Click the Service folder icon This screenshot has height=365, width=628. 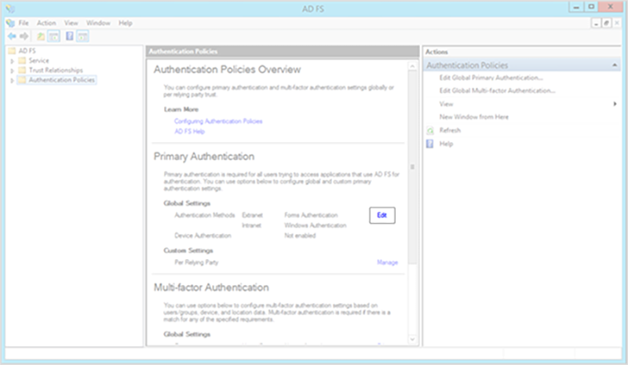click(x=23, y=60)
